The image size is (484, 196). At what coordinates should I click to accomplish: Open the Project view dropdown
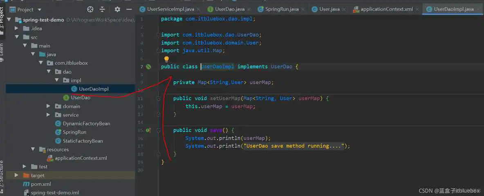point(39,9)
